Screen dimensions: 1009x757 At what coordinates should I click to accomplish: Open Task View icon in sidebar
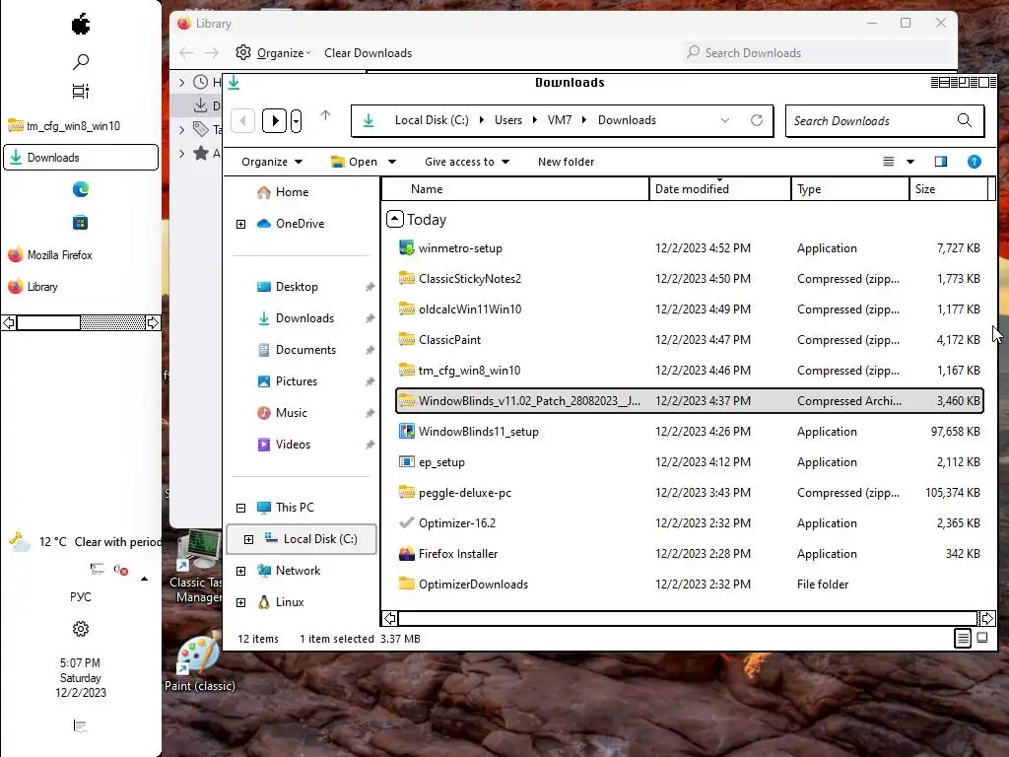click(81, 92)
